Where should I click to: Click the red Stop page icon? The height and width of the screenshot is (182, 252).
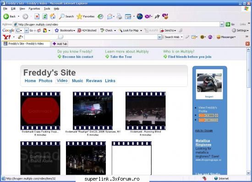pyautogui.click(x=37, y=16)
